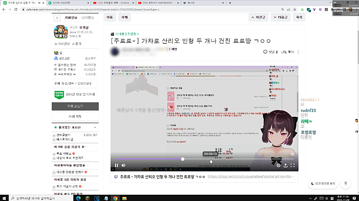Click the video progress bar handle
359x201 pixels.
pyautogui.click(x=183, y=159)
